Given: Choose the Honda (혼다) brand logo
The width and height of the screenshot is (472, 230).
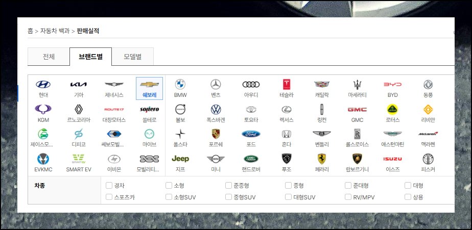Looking at the screenshot, I should click(286, 134).
